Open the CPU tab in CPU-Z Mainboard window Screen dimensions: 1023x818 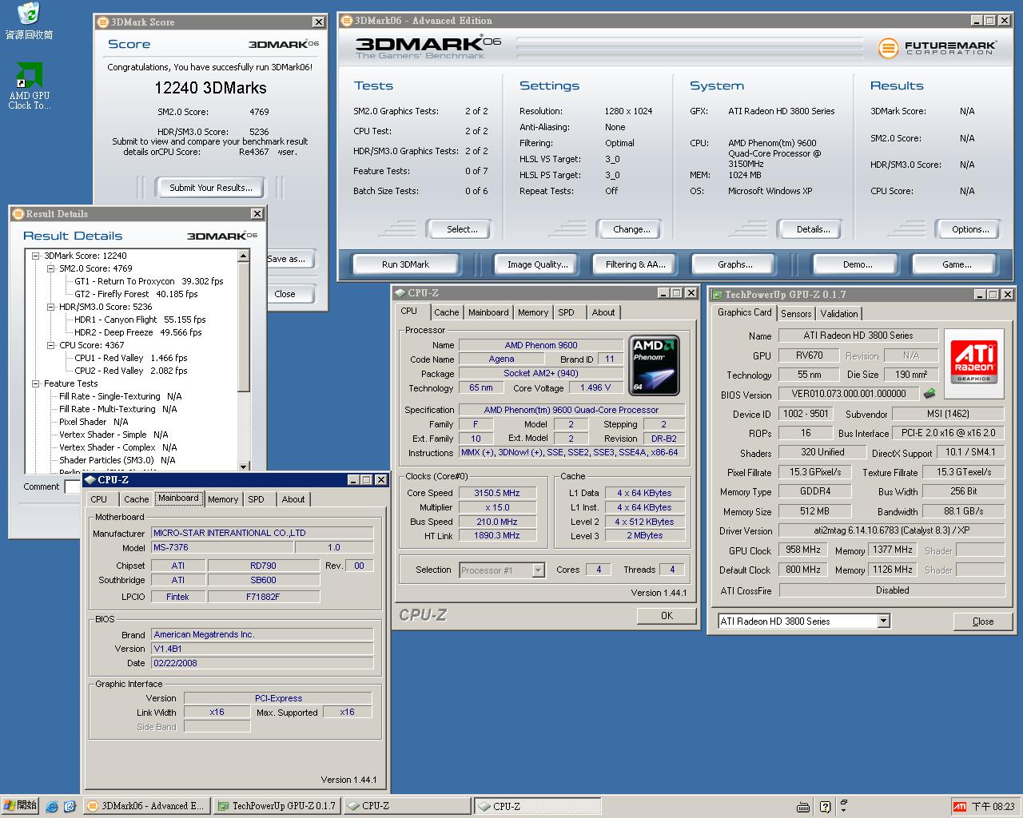[98, 499]
